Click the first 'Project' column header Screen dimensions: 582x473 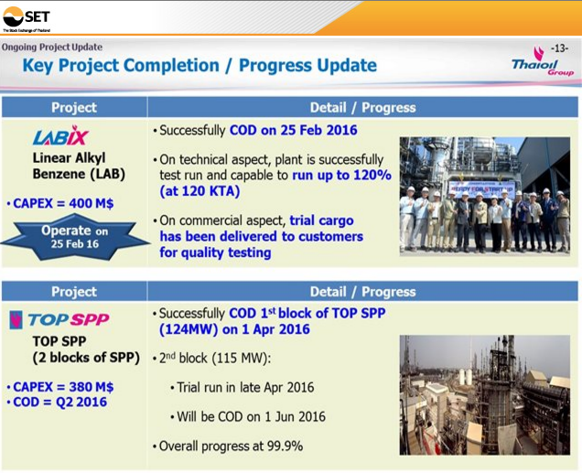[74, 107]
